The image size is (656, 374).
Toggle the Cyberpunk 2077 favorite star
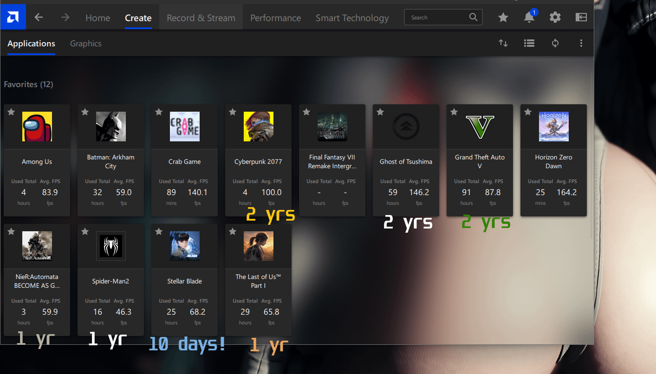[233, 112]
